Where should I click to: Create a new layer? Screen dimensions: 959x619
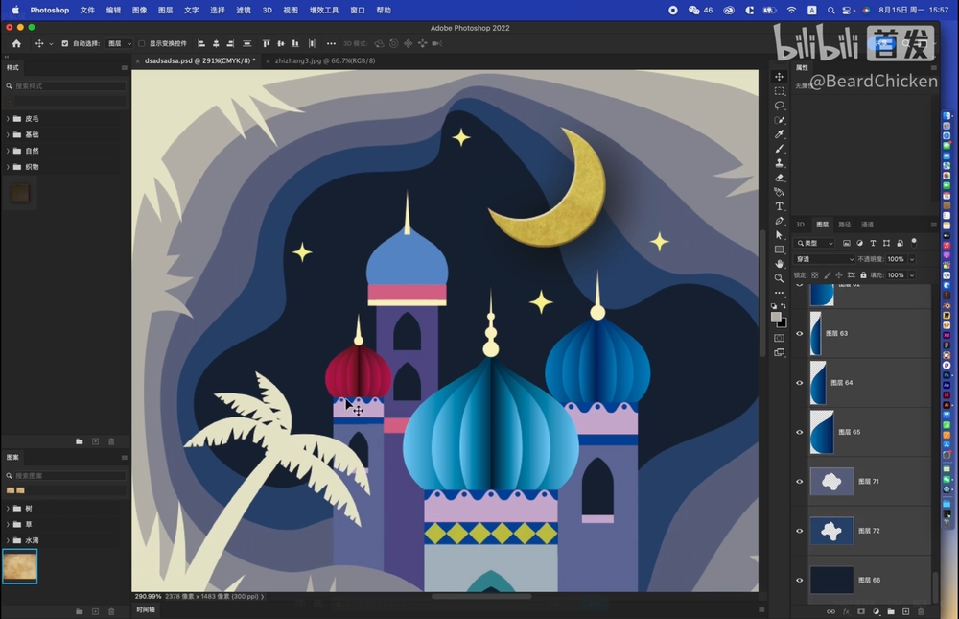pyautogui.click(x=906, y=611)
